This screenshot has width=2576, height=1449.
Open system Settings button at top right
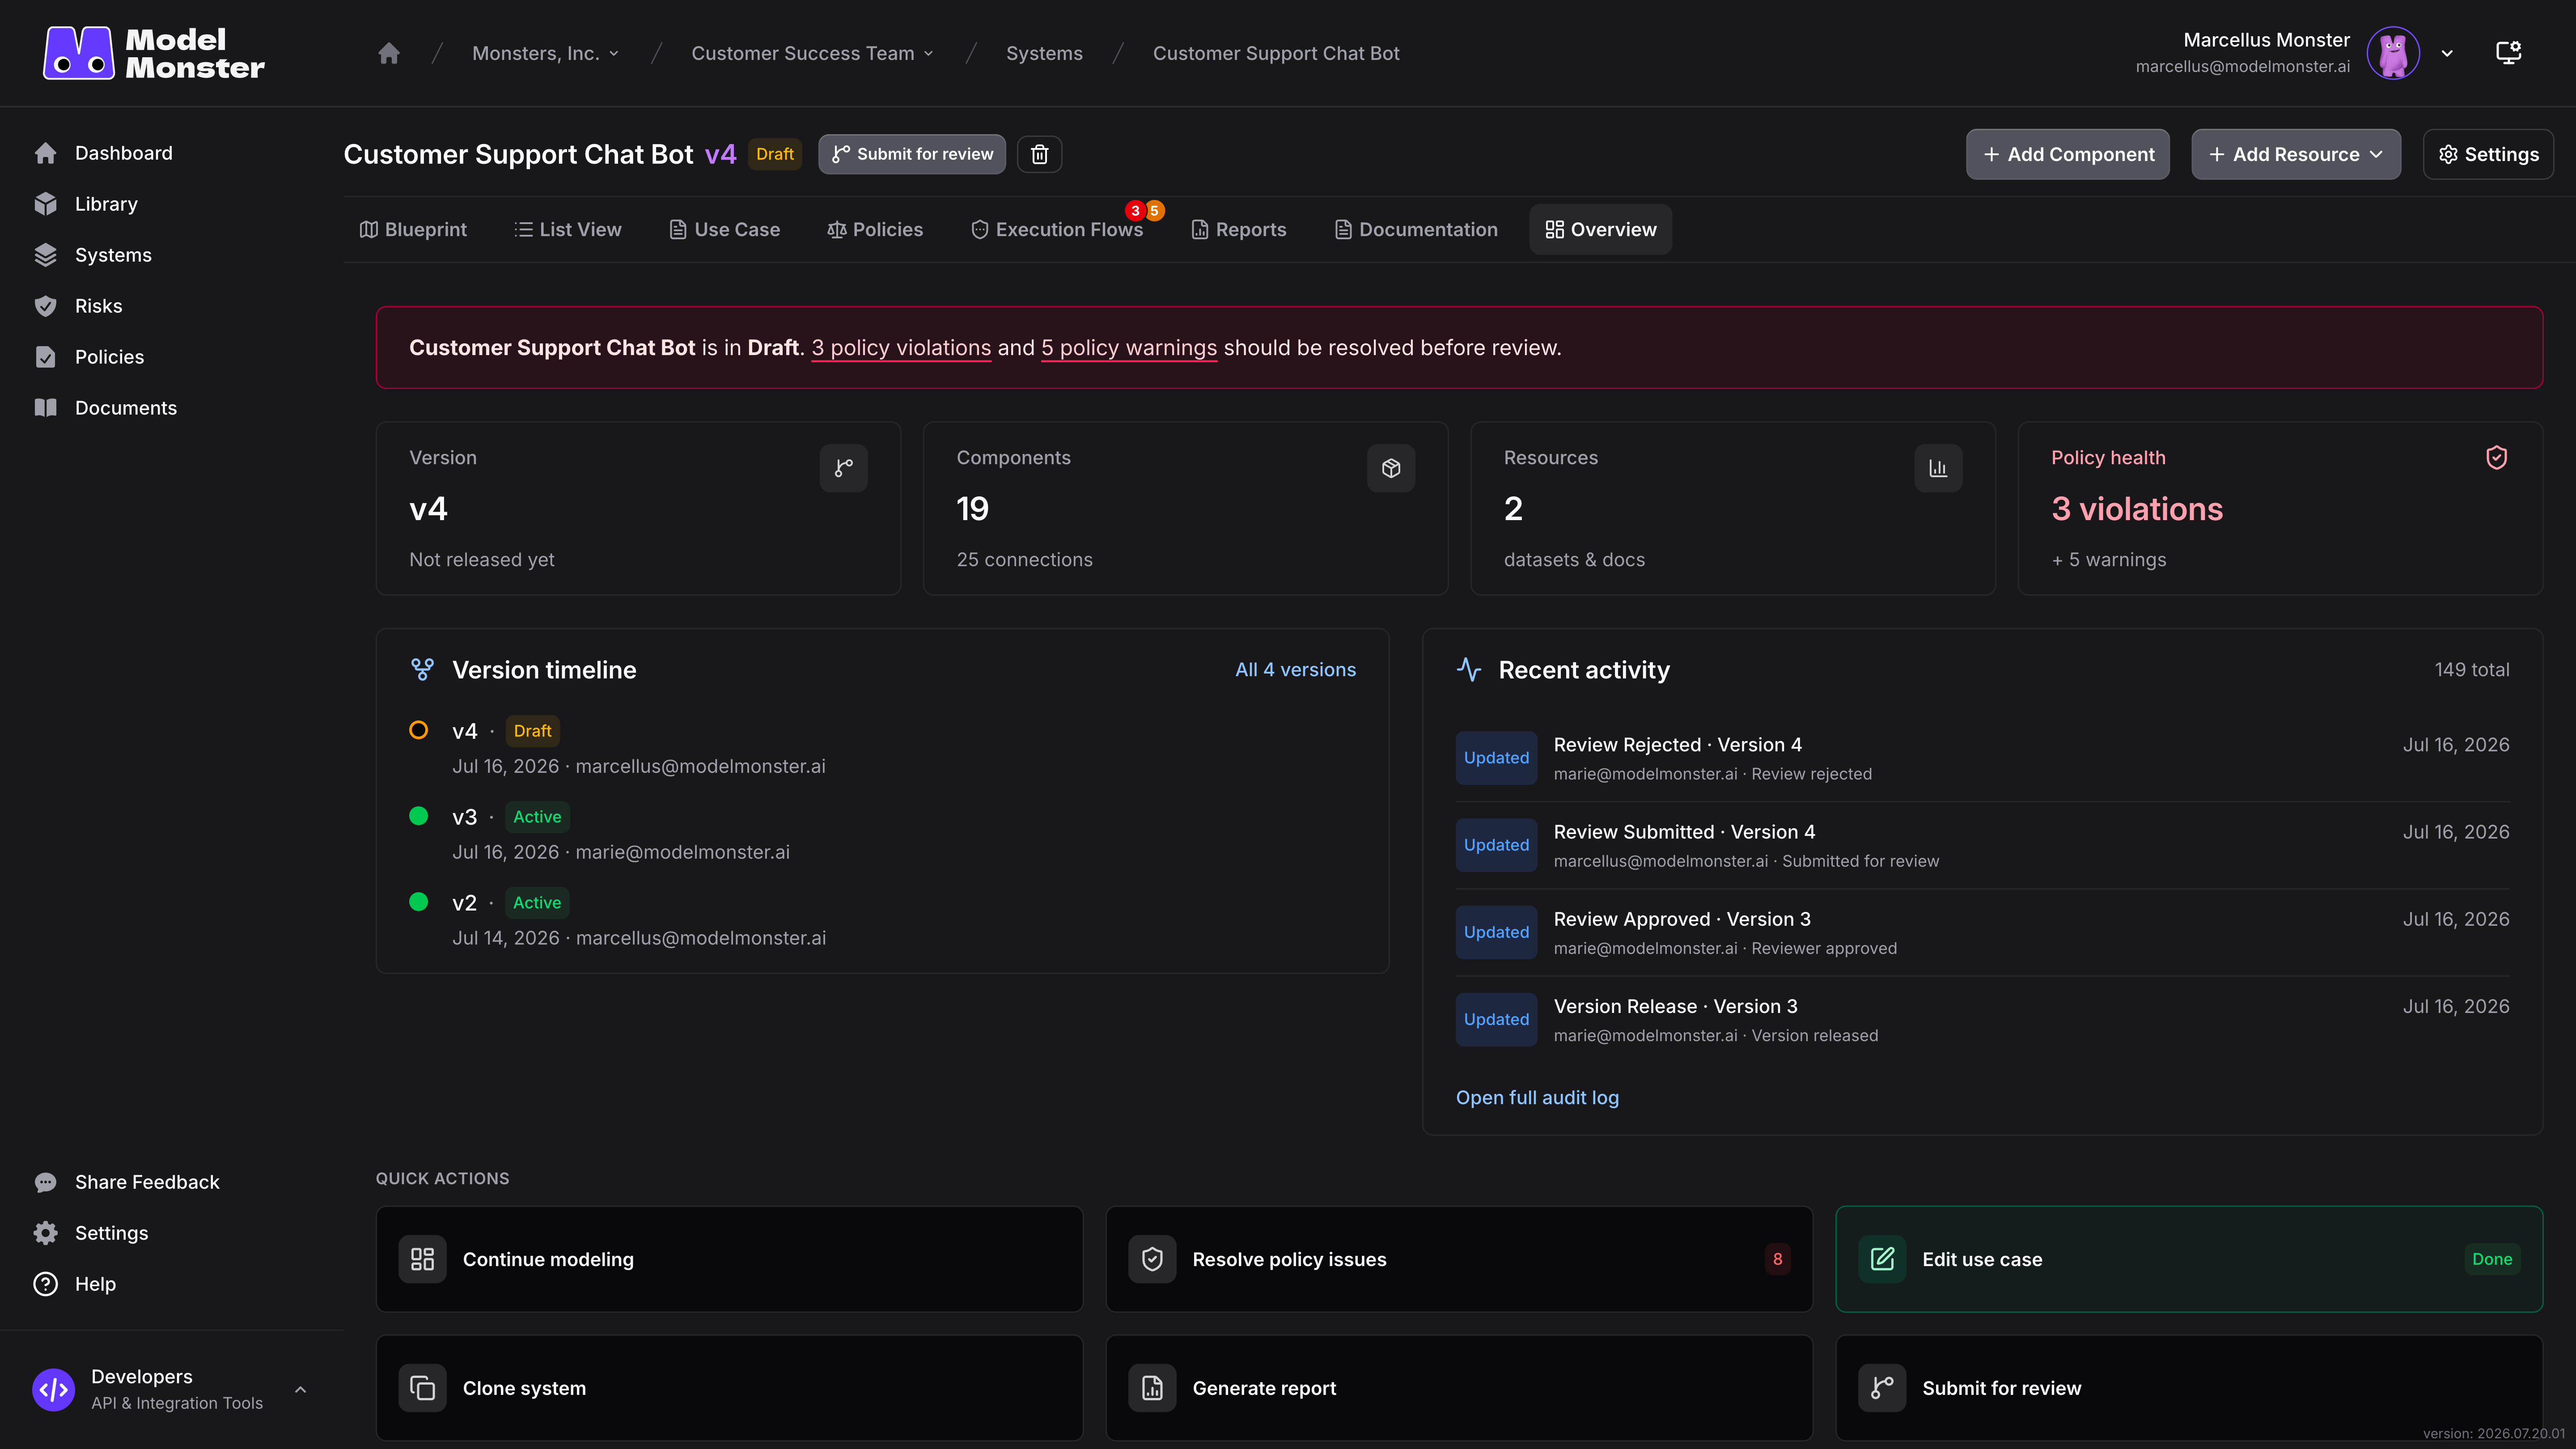click(2488, 154)
